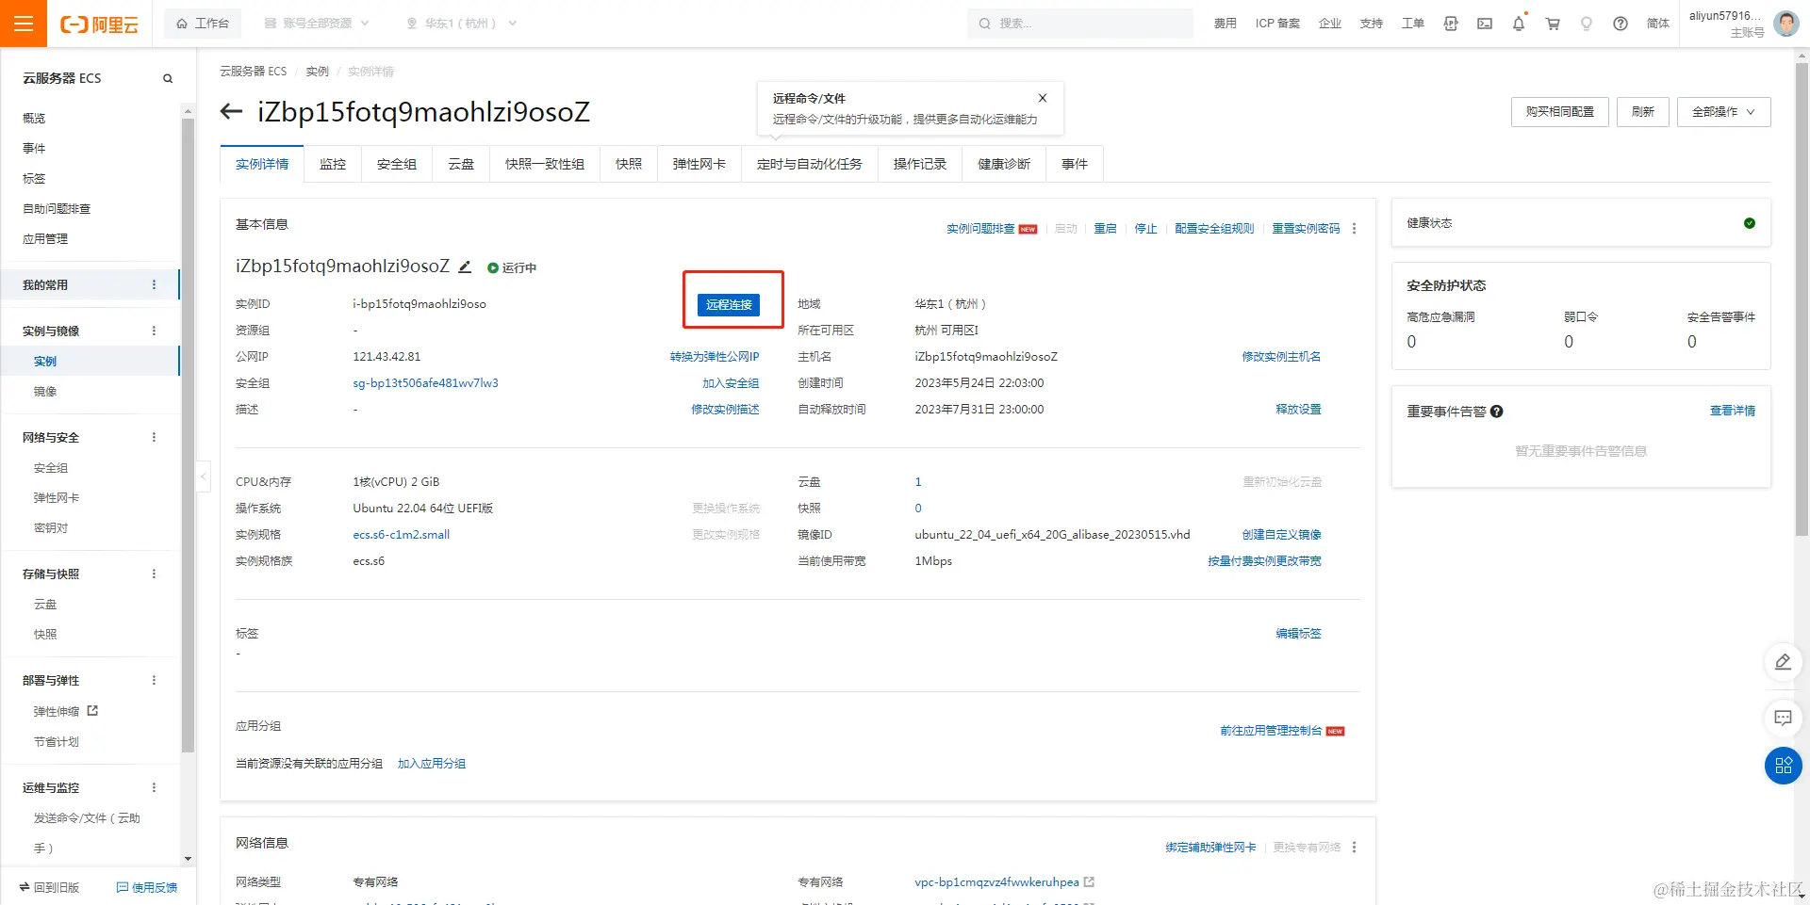The height and width of the screenshot is (905, 1810).
Task: Click 转换为弹性公网IP link
Action: [x=715, y=357]
